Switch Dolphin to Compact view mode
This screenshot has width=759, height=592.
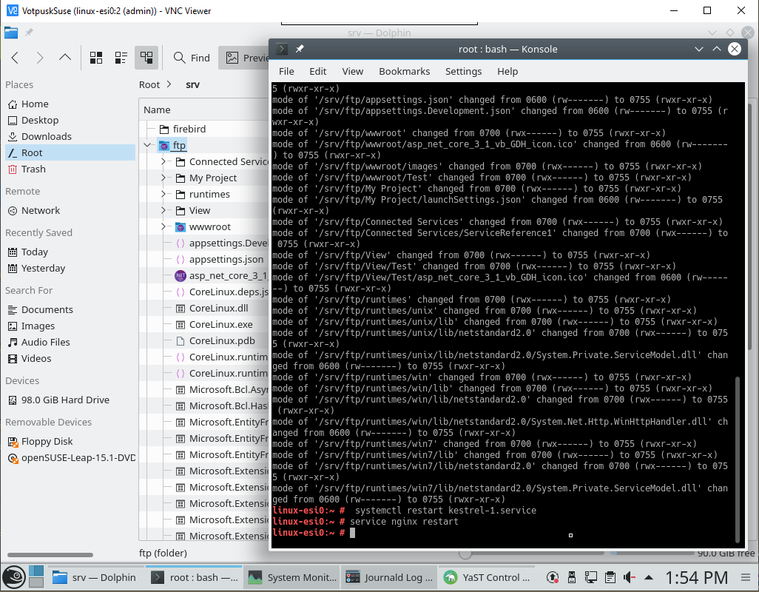121,58
